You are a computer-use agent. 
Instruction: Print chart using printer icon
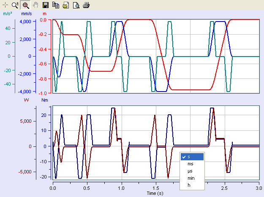click(86, 5)
